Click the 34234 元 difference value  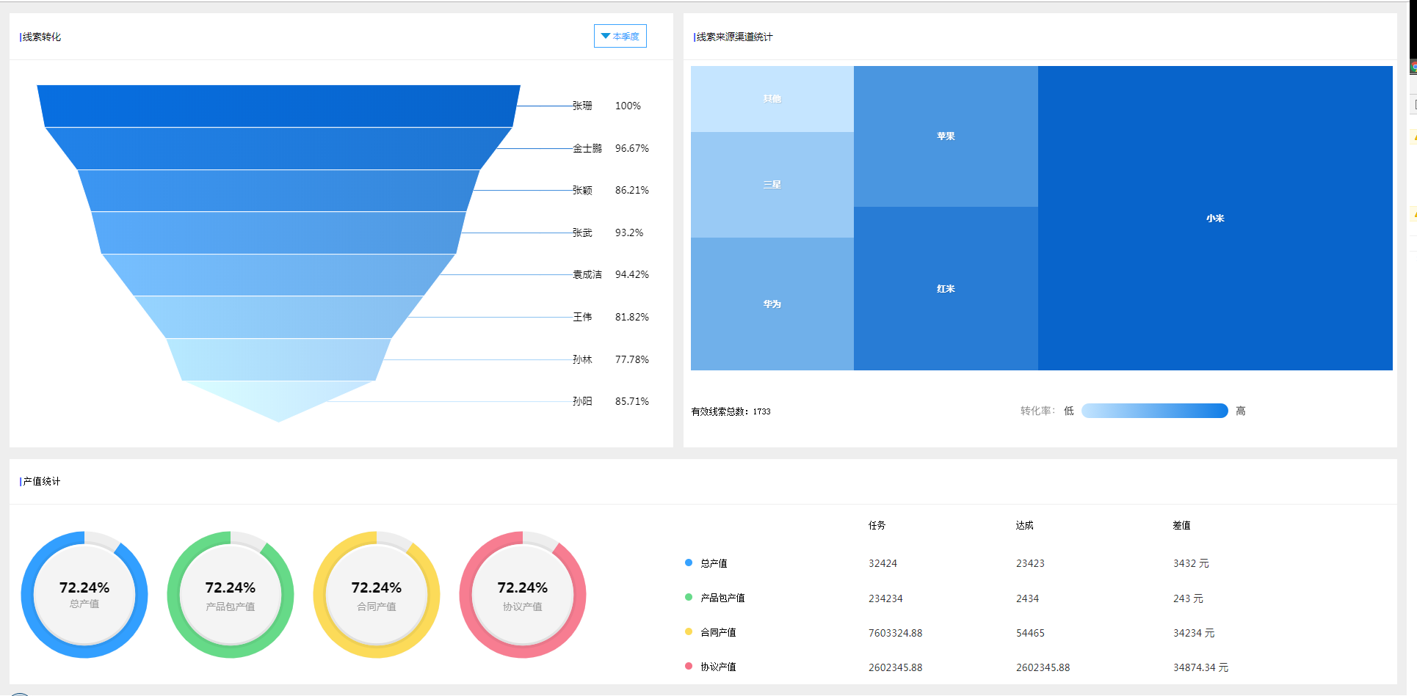click(1194, 633)
